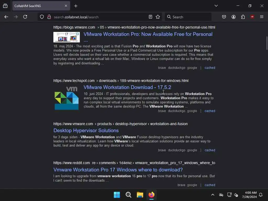The width and height of the screenshot is (268, 201).
Task: Click Firefox icon in taskbar
Action: [152, 195]
